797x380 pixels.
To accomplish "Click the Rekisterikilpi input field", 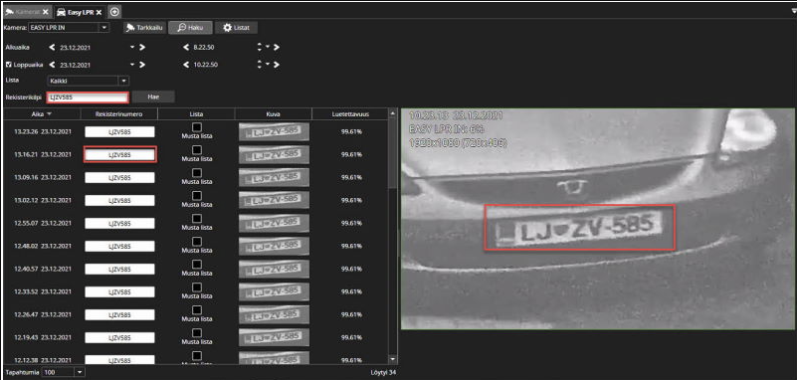I will [88, 97].
